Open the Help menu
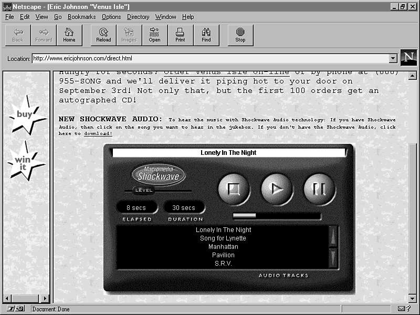 (188, 17)
